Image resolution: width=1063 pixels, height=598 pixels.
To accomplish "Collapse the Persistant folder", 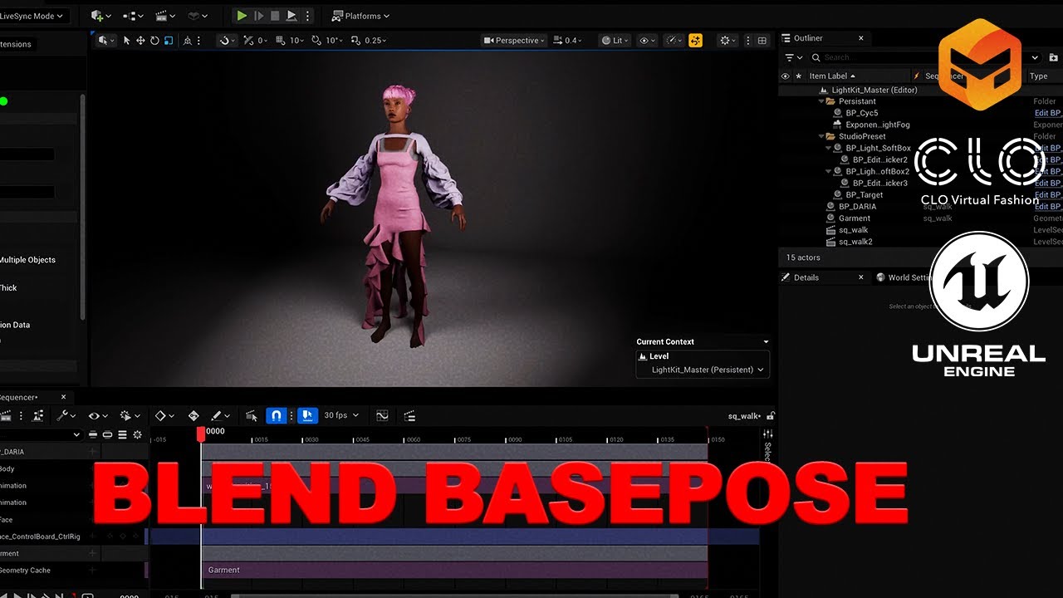I will [821, 101].
